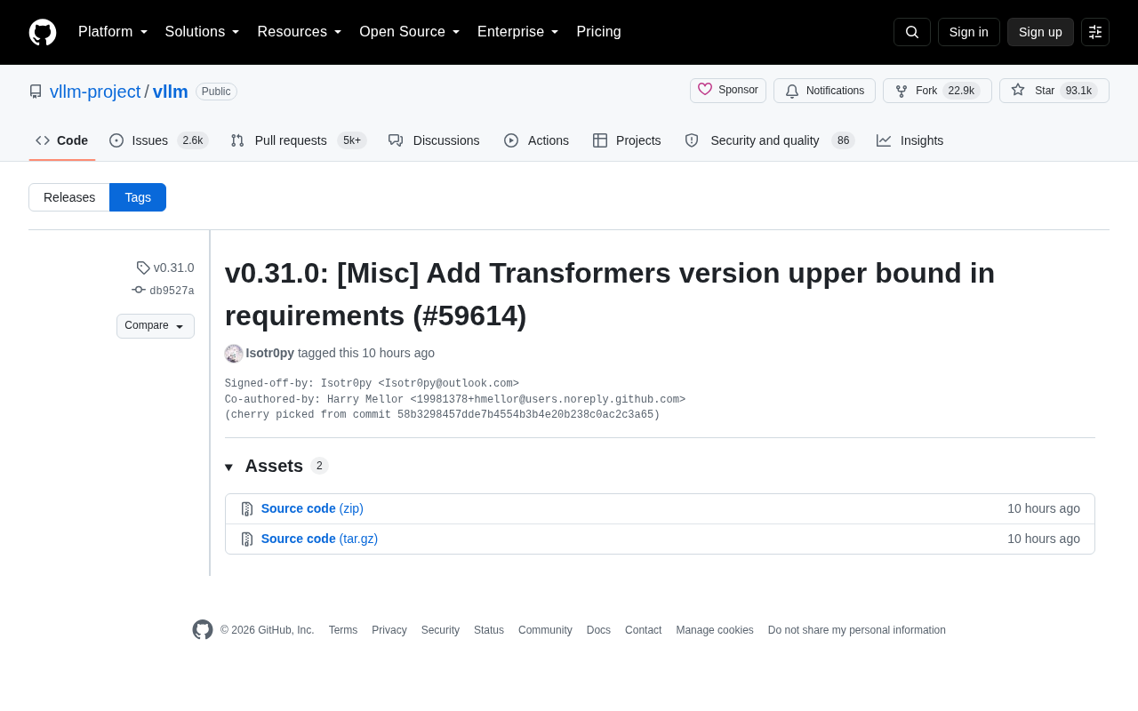Screen dimensions: 1138x711
Task: Click the GitHub logo in the footer
Action: coord(203,630)
